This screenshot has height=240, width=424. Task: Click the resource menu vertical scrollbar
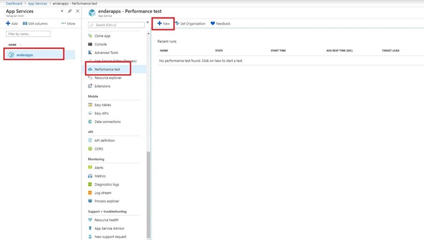coord(149,191)
